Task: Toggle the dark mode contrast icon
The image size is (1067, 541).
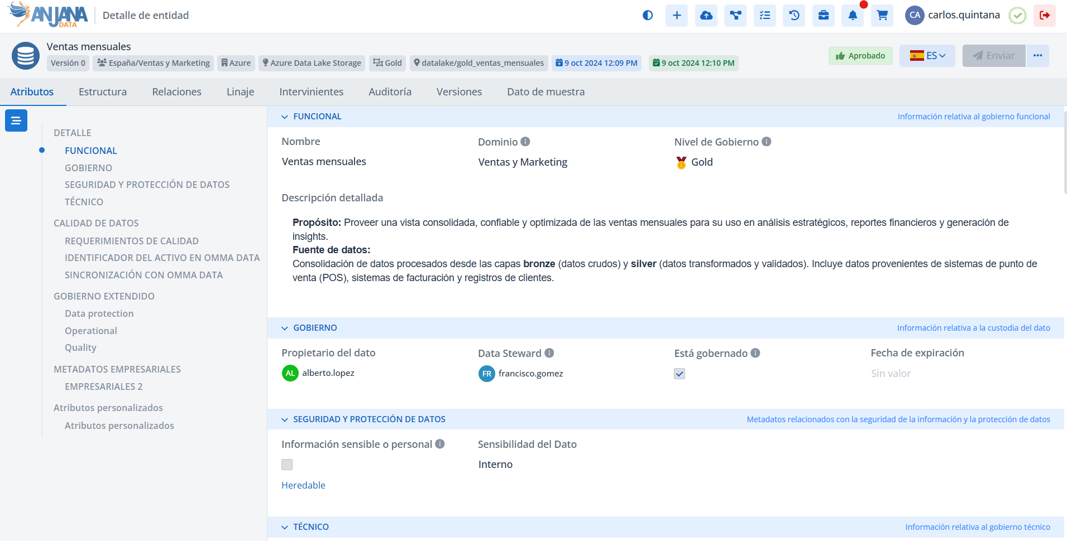Action: (648, 16)
